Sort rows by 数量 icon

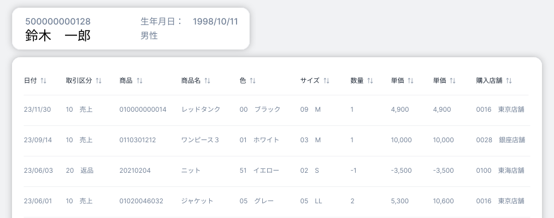[x=370, y=81]
